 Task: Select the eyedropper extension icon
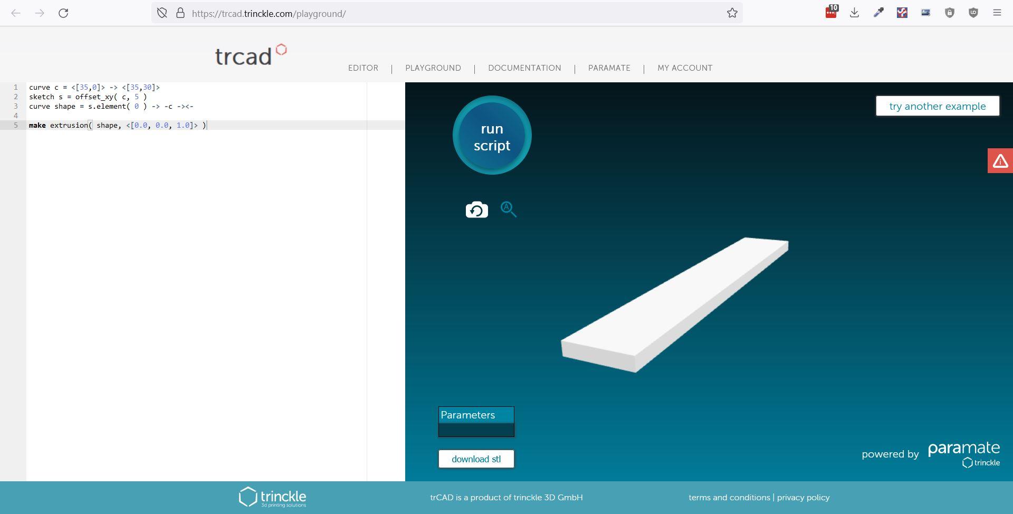coord(878,12)
